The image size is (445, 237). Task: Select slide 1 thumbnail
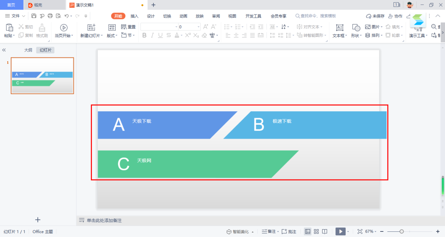(x=42, y=76)
